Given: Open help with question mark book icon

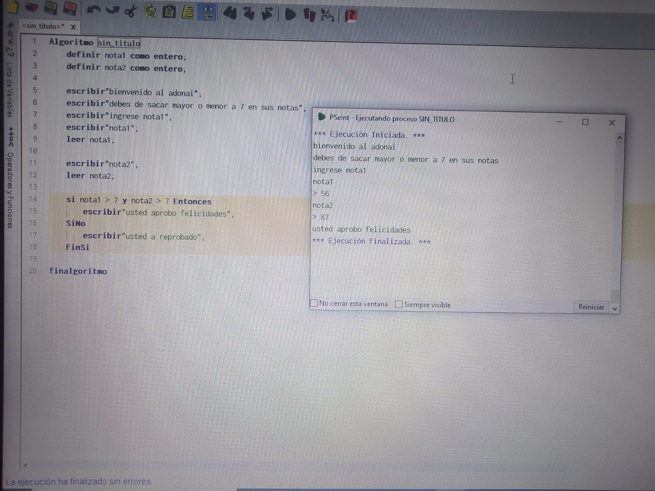Looking at the screenshot, I should click(351, 16).
